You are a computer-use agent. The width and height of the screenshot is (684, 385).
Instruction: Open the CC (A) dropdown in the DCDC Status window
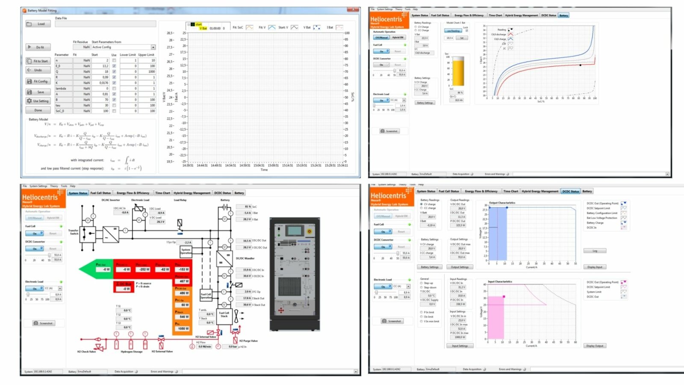(x=408, y=286)
